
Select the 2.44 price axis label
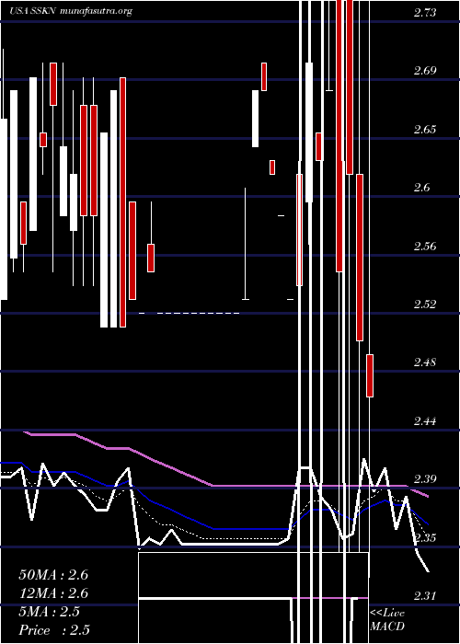pos(425,421)
